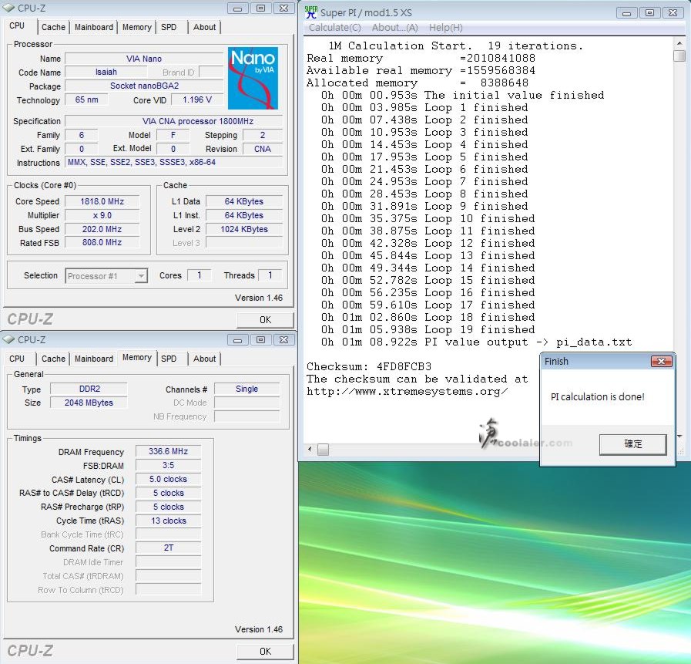Click the Channels # value 'Single'
The height and width of the screenshot is (664, 691).
click(247, 389)
